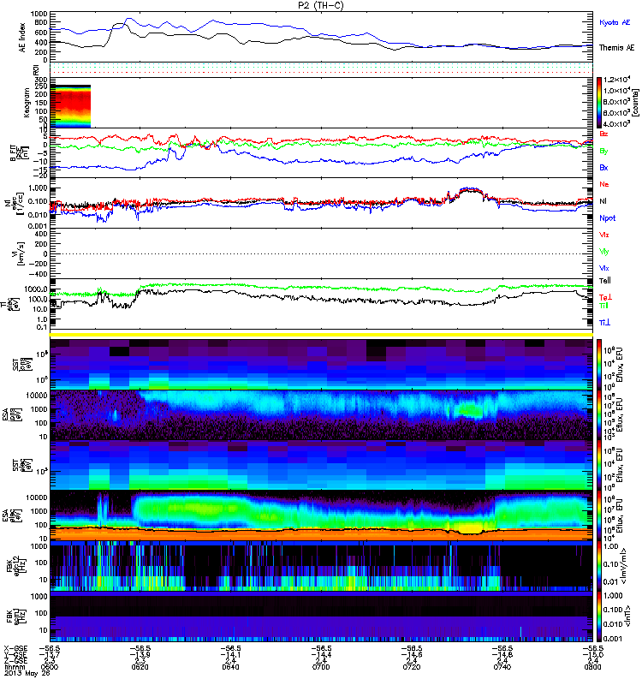The image size is (642, 685).
Task: Click the red Viz velocity legend
Action: click(603, 235)
